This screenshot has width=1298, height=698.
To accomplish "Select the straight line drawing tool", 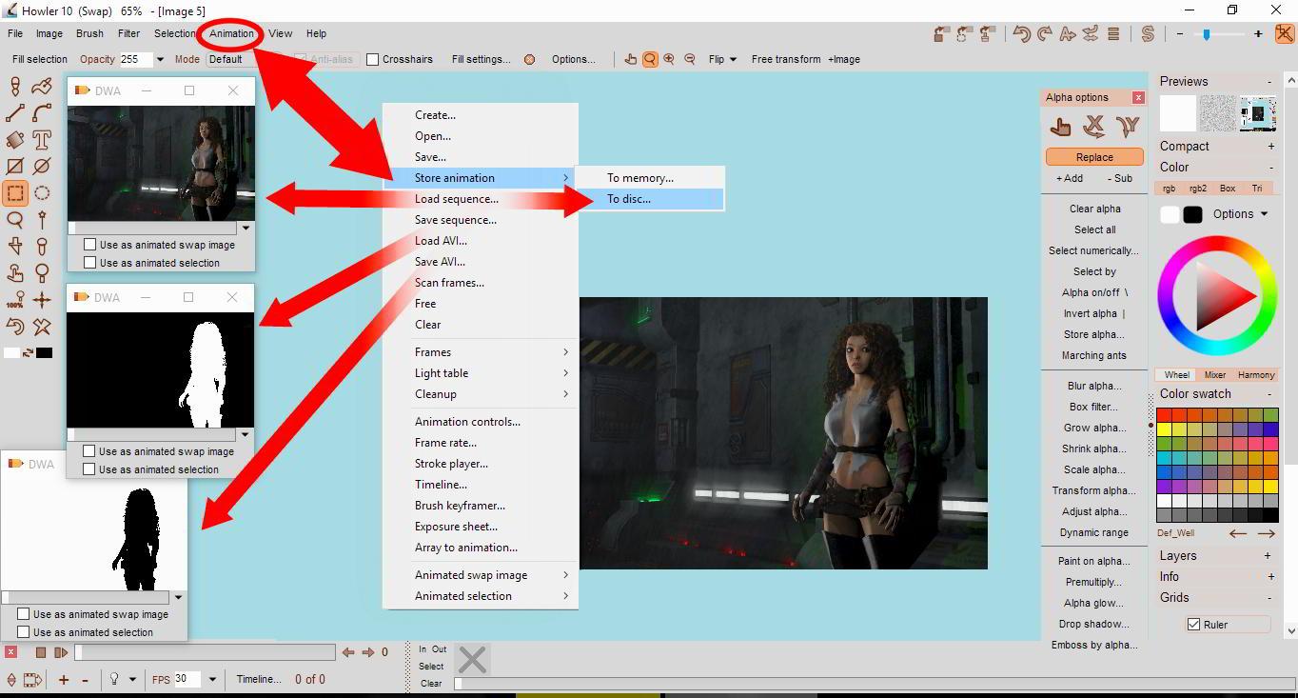I will click(15, 113).
